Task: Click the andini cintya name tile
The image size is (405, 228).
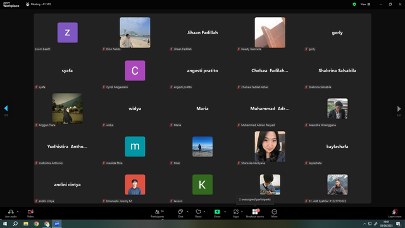Action: tap(67, 184)
